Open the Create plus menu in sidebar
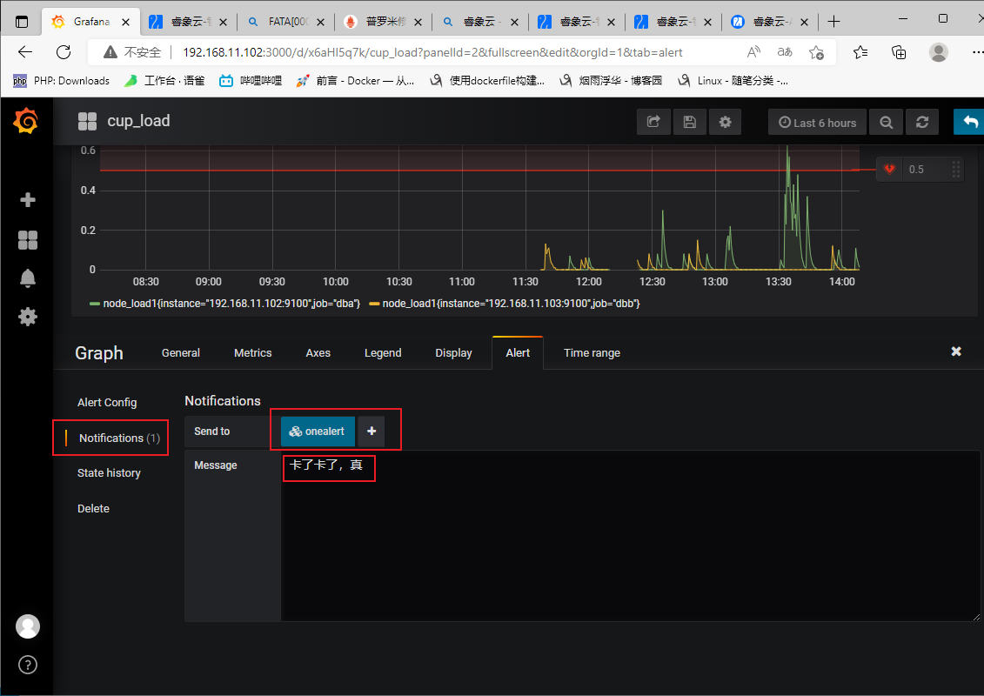 click(28, 200)
